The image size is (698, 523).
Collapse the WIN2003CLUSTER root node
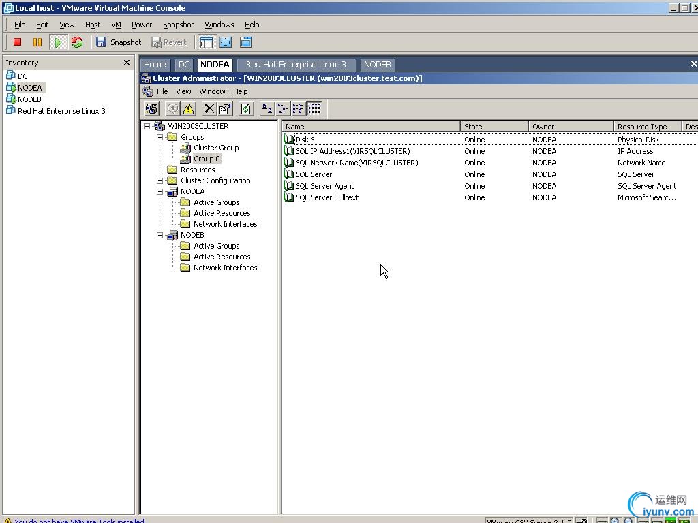tap(147, 126)
